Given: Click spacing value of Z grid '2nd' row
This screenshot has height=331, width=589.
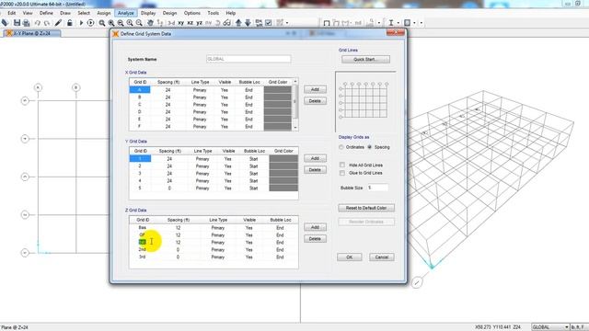Looking at the screenshot, I should pos(178,249).
